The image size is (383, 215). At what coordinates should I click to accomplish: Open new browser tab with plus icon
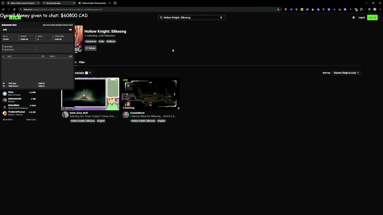115,3
